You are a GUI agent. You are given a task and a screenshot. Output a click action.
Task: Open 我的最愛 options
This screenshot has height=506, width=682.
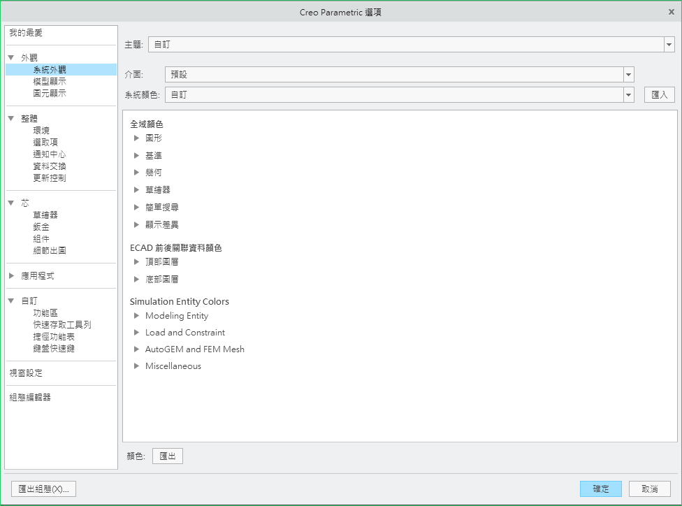click(x=27, y=34)
